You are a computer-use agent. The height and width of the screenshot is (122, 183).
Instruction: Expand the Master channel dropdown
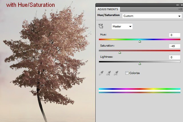tap(122, 27)
